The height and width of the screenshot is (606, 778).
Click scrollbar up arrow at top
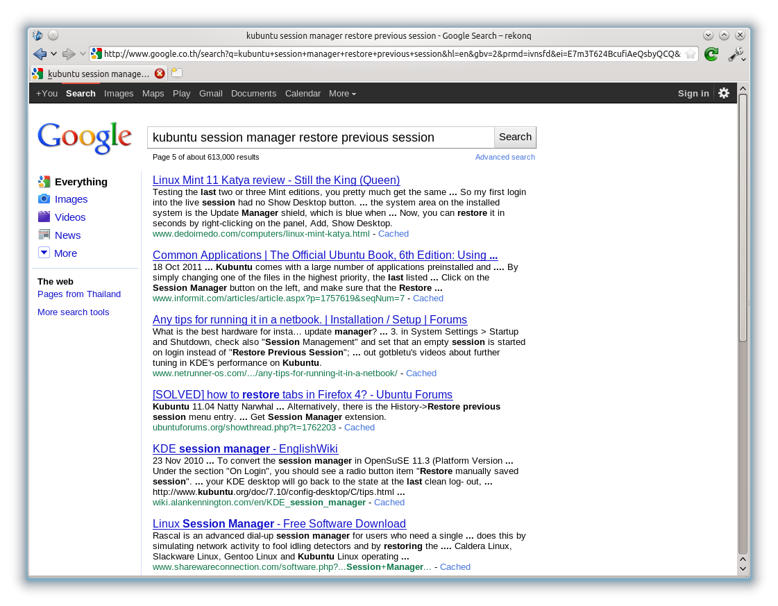point(743,89)
